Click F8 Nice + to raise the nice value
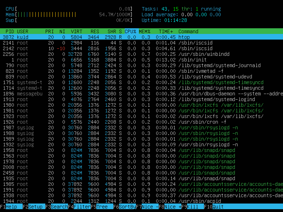This screenshot has width=283, height=212. tap(172, 207)
